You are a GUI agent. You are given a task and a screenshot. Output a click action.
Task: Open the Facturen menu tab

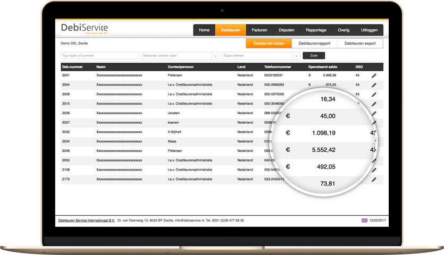[x=259, y=30]
